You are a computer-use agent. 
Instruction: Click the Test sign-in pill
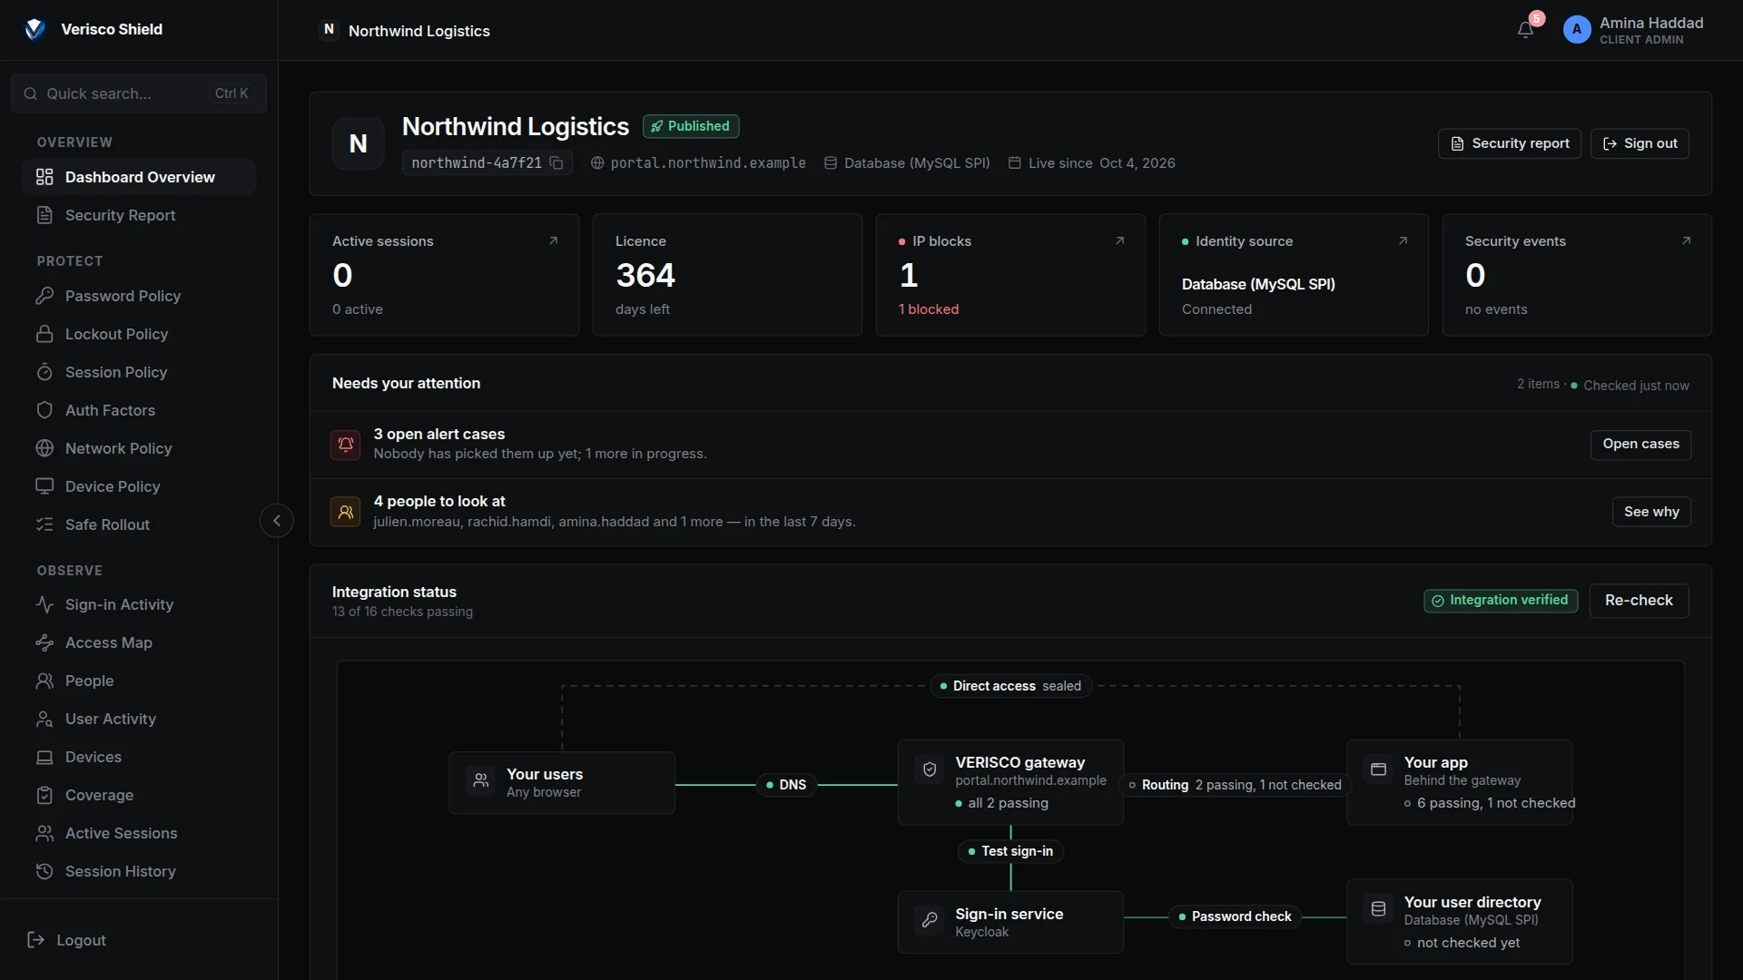click(x=1010, y=851)
